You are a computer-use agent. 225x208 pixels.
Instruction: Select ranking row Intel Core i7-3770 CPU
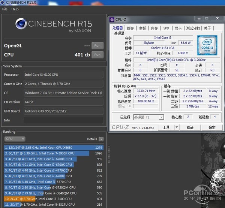click(54, 182)
